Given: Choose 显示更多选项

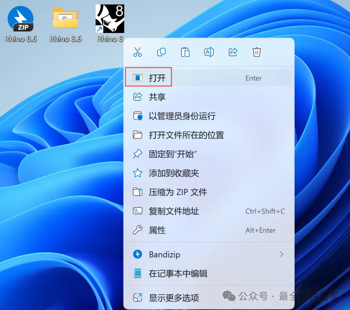Looking at the screenshot, I should [x=208, y=298].
